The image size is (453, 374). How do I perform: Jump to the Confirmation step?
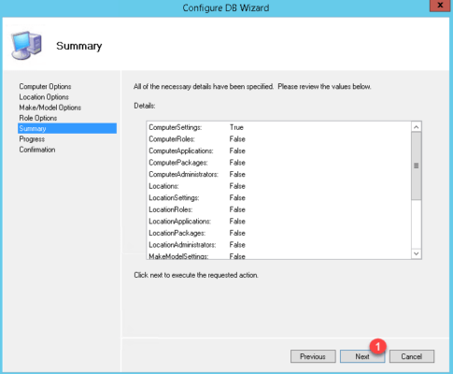pos(37,150)
